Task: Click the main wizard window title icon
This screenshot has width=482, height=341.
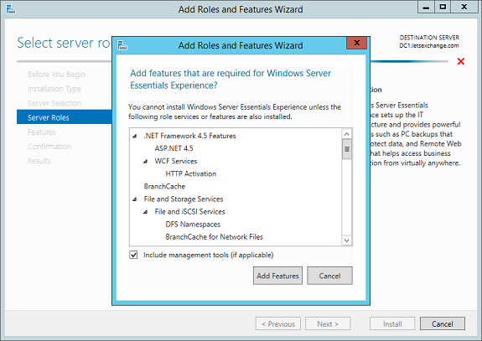Action: pos(11,9)
